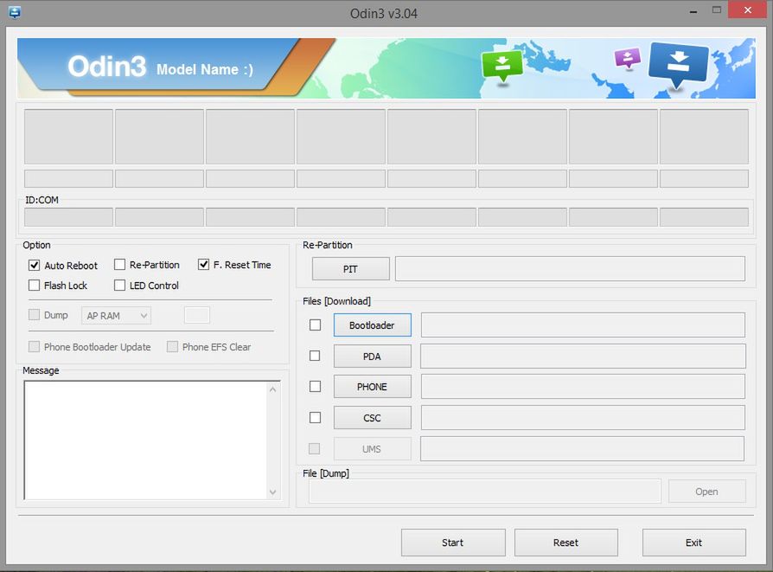
Task: Click the UMS file path field
Action: (582, 448)
